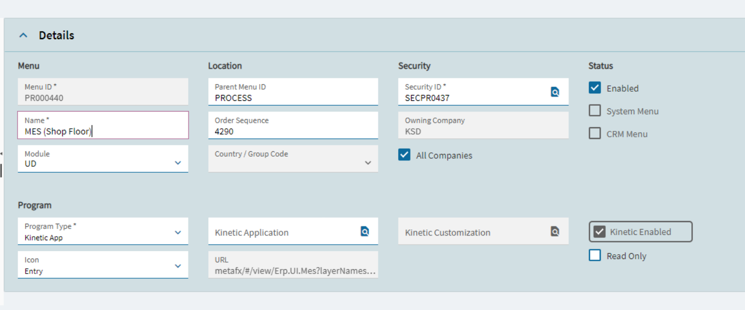Uncheck the Enabled status checkbox
745x310 pixels.
[x=595, y=88]
